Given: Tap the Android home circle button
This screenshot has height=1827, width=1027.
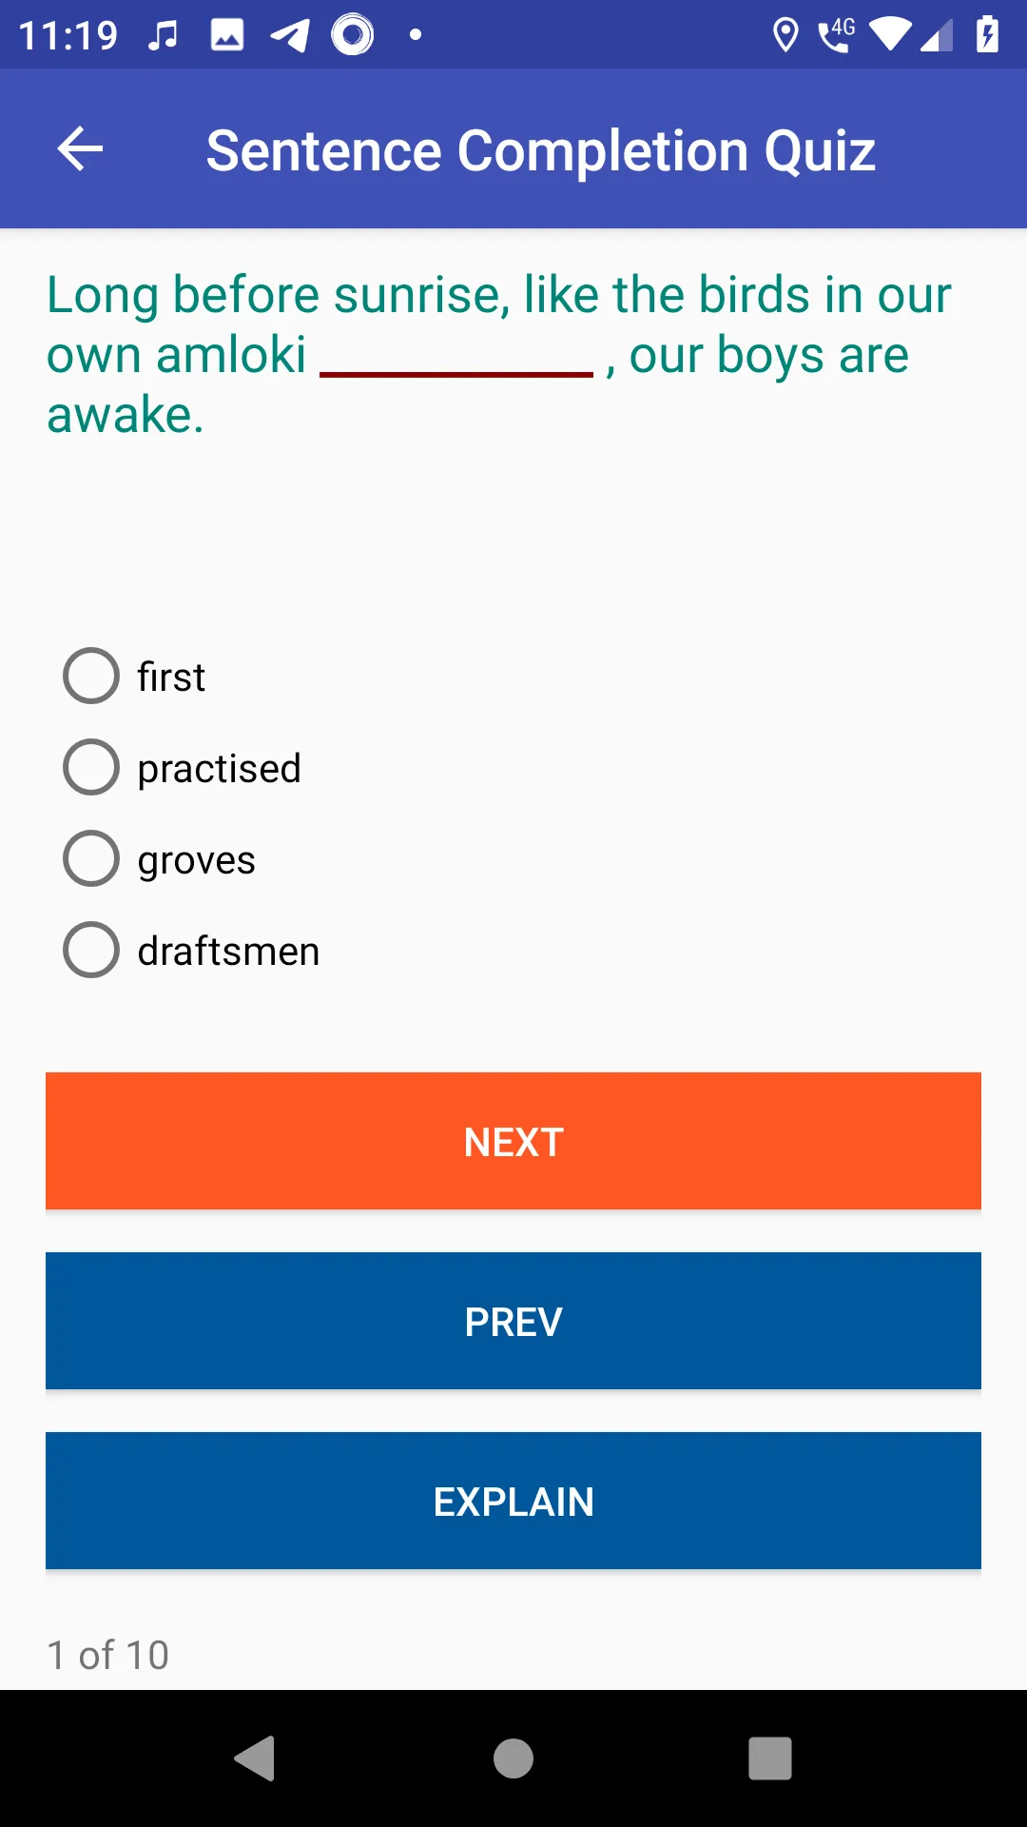Looking at the screenshot, I should [513, 1758].
